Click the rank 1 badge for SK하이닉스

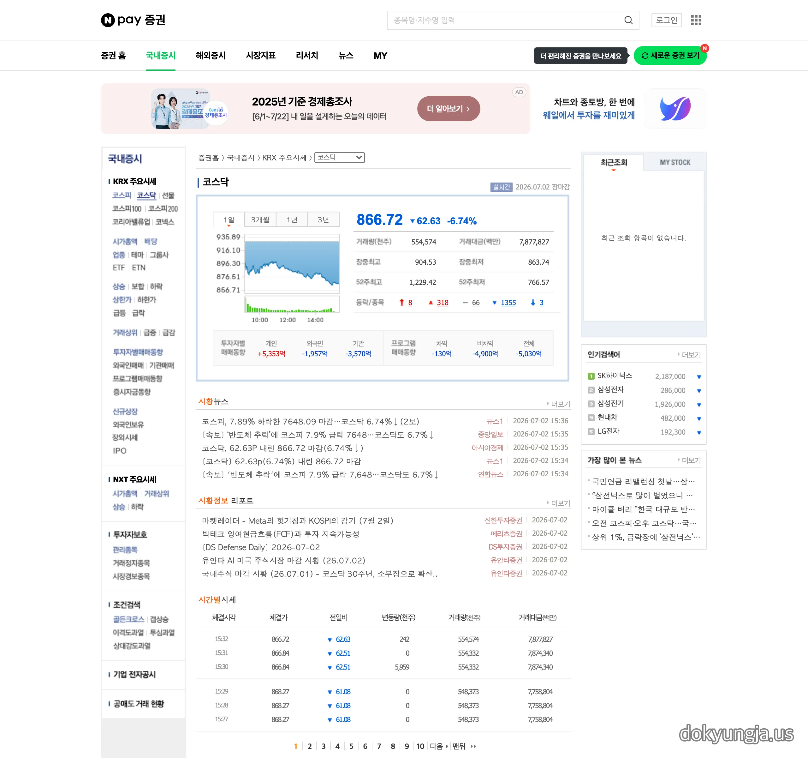[591, 376]
